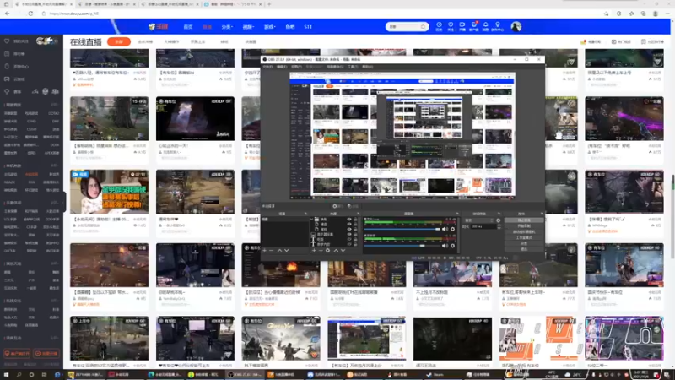Mute the first audio channel speaker in OBS mixer
This screenshot has width=675, height=380.
pos(445,229)
